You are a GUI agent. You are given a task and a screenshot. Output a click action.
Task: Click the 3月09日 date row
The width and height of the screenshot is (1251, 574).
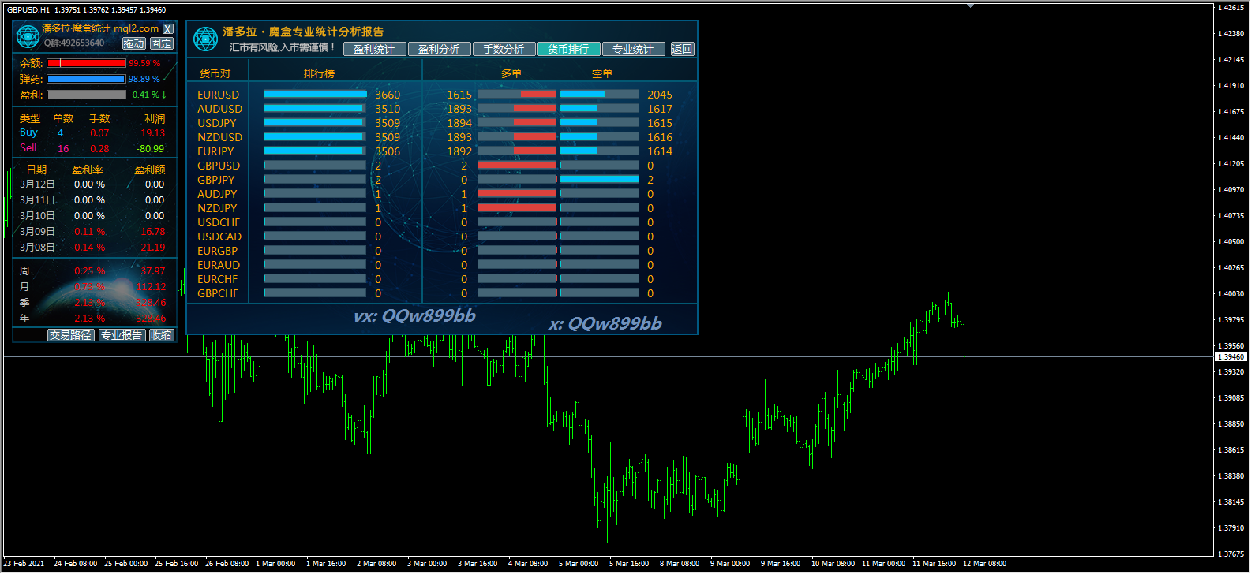(x=92, y=232)
